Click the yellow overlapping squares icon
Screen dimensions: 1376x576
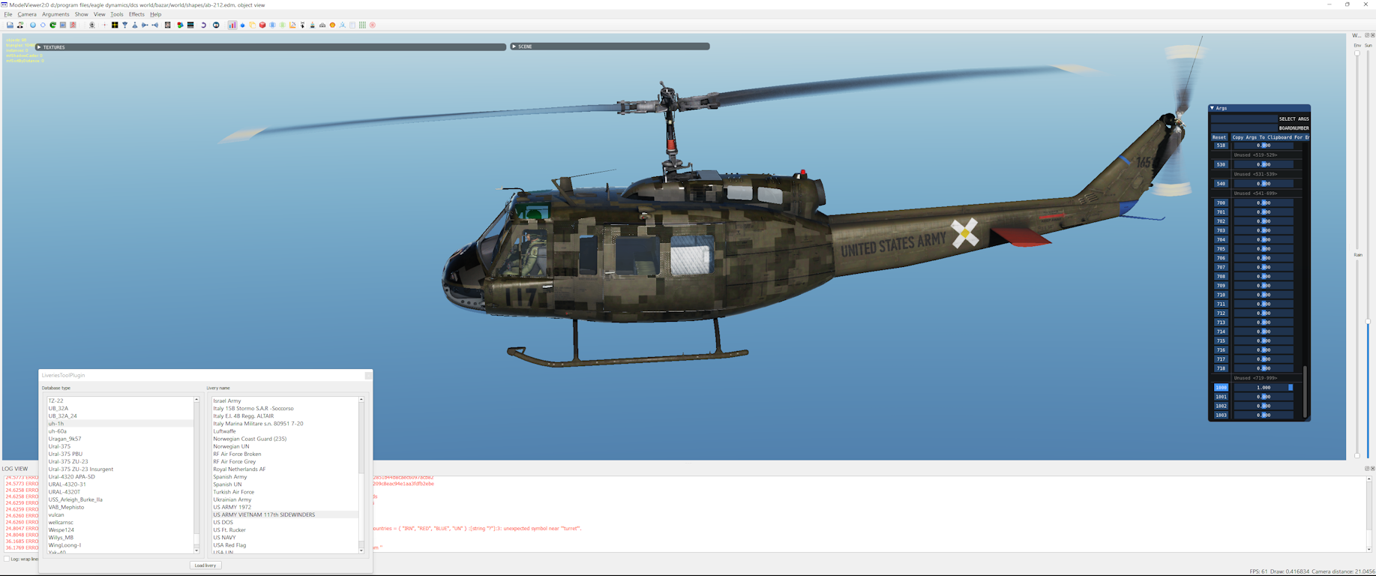253,25
